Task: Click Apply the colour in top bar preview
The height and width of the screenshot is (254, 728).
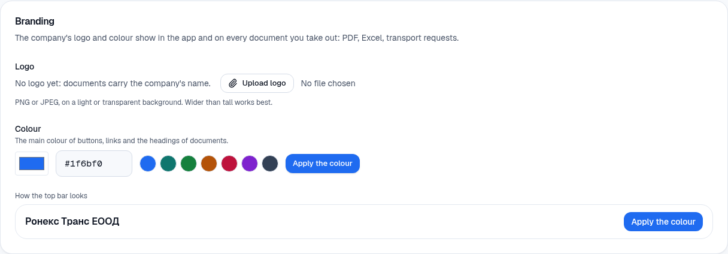Action: 663,222
